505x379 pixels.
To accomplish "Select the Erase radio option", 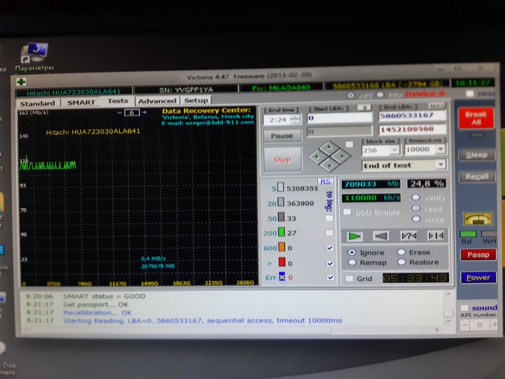I will [401, 252].
